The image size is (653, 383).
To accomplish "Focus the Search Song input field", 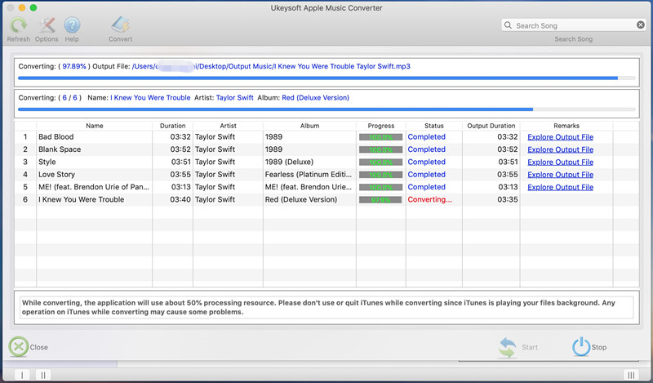I will pos(575,25).
